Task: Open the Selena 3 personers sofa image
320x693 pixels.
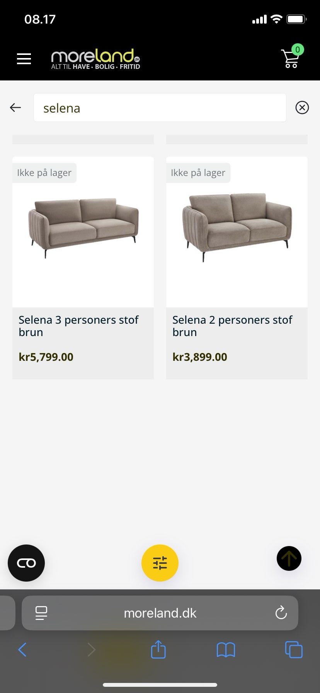Action: click(x=83, y=227)
